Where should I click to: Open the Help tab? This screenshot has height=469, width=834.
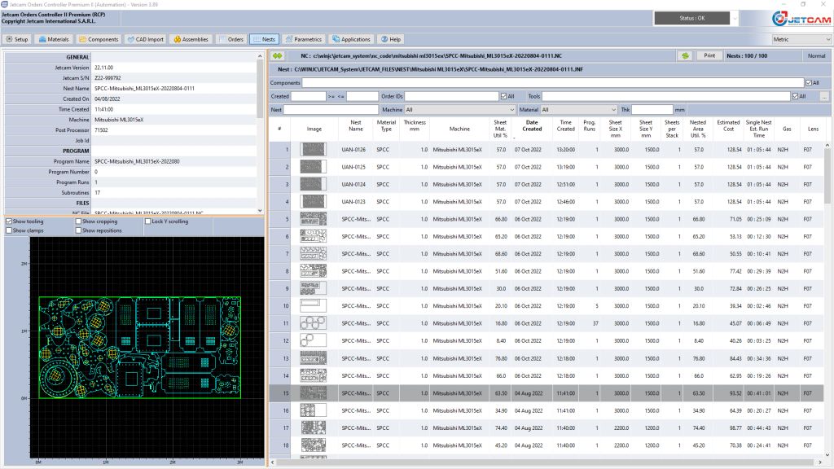(x=391, y=39)
